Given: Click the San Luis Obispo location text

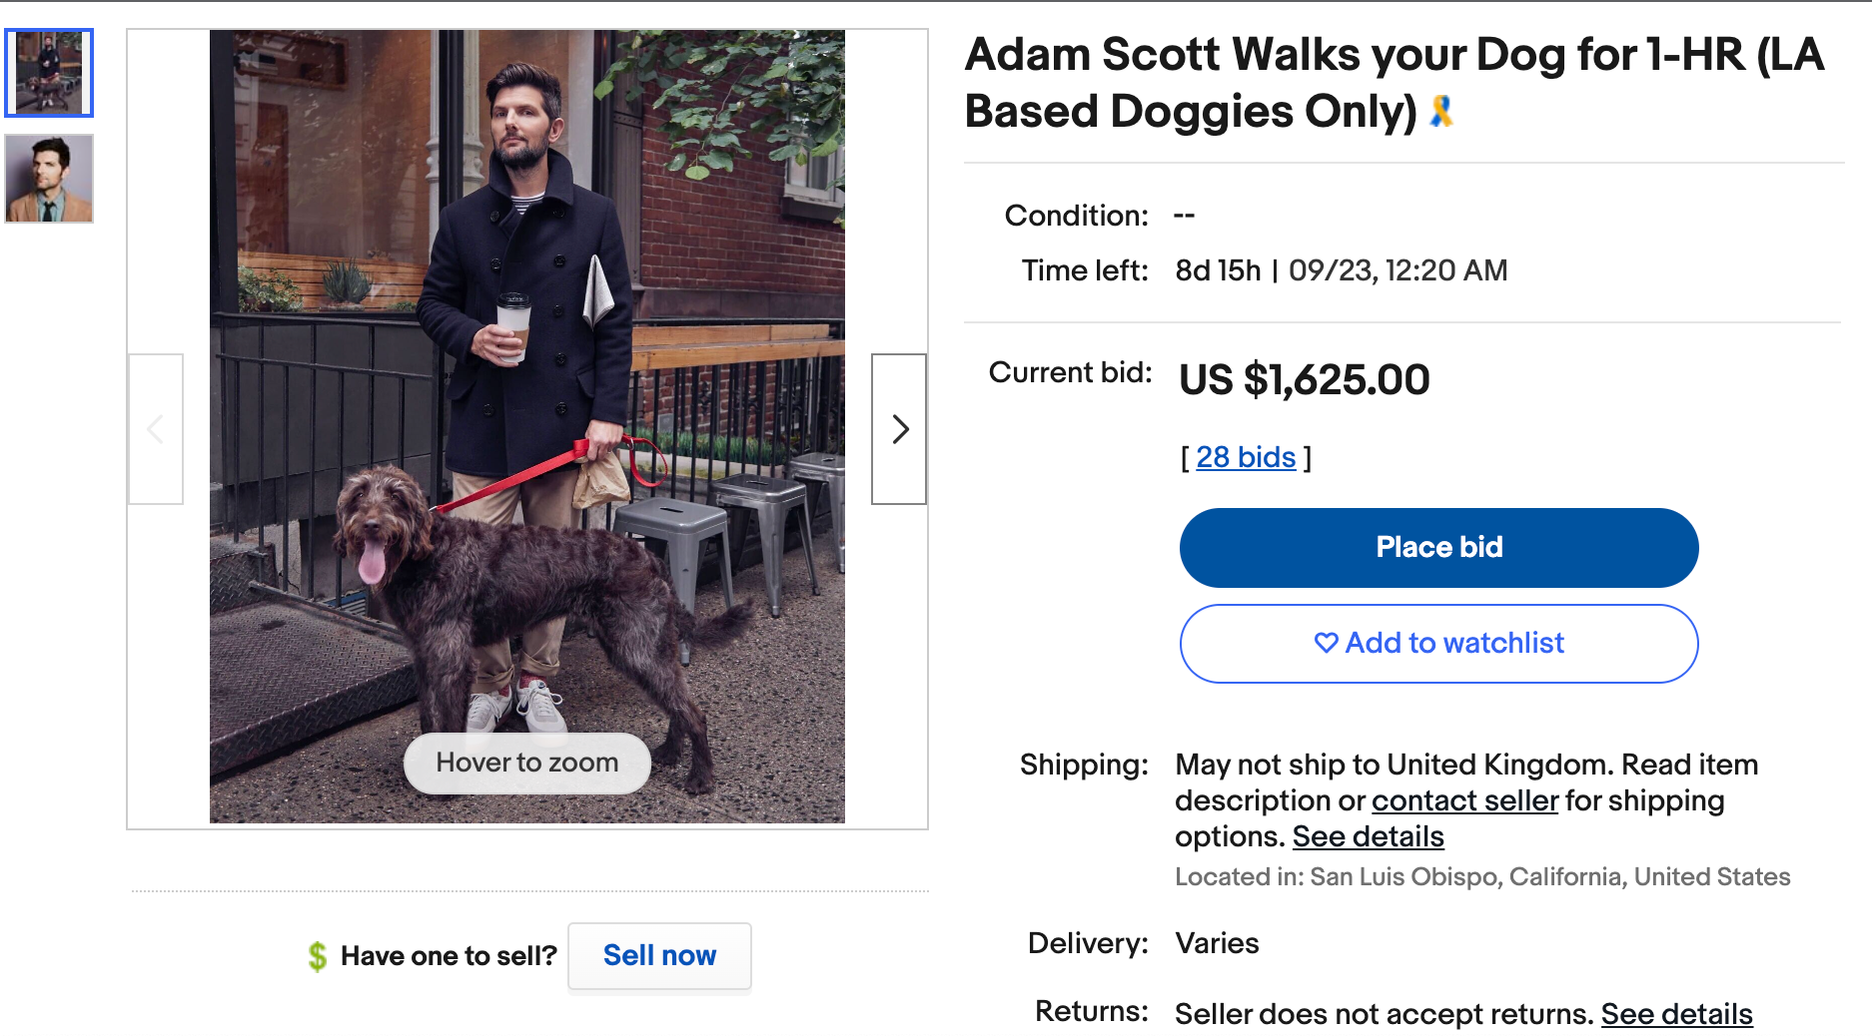Looking at the screenshot, I should coord(1482,877).
